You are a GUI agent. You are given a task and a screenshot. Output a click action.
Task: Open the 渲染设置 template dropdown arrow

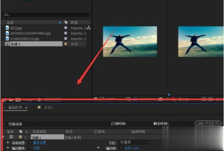pyautogui.click(x=30, y=142)
